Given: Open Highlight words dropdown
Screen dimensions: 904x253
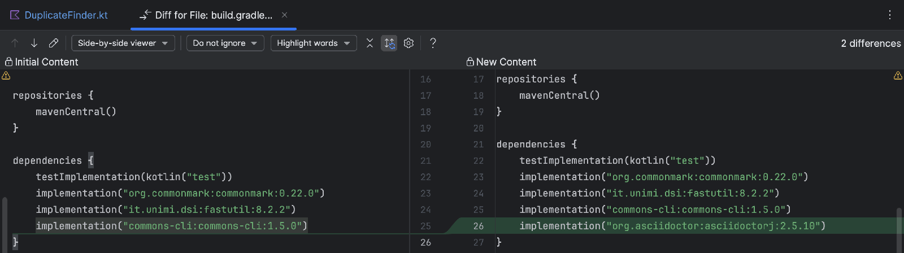Looking at the screenshot, I should point(314,43).
